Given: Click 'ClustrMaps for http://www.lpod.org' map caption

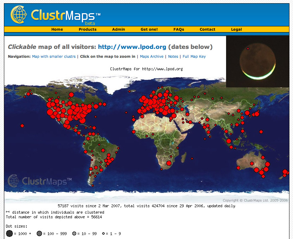Looking at the screenshot, I should [x=146, y=69].
